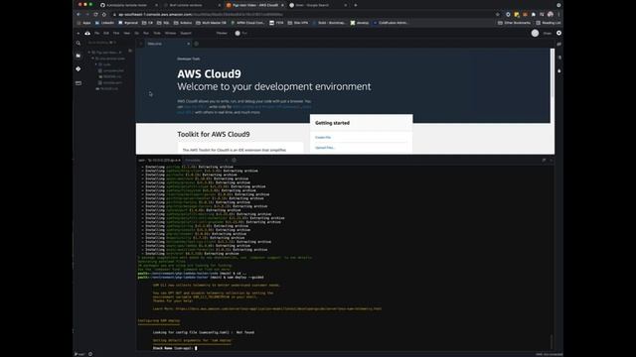Image resolution: width=636 pixels, height=357 pixels.
Task: Click the Stack Name terminal prompt
Action: pyautogui.click(x=175, y=348)
